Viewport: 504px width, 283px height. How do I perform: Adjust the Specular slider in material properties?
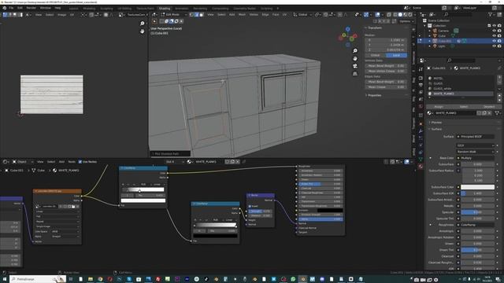click(477, 212)
